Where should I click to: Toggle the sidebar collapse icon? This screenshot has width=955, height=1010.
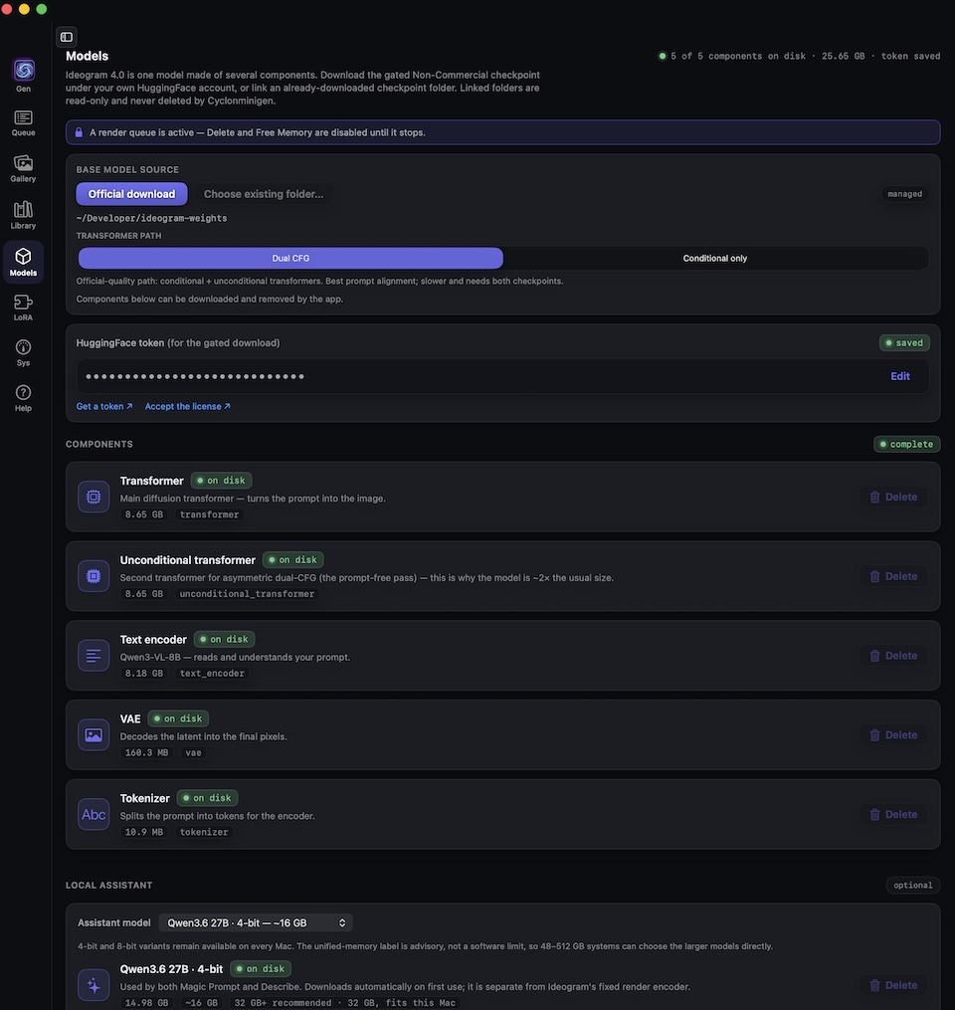pyautogui.click(x=67, y=37)
